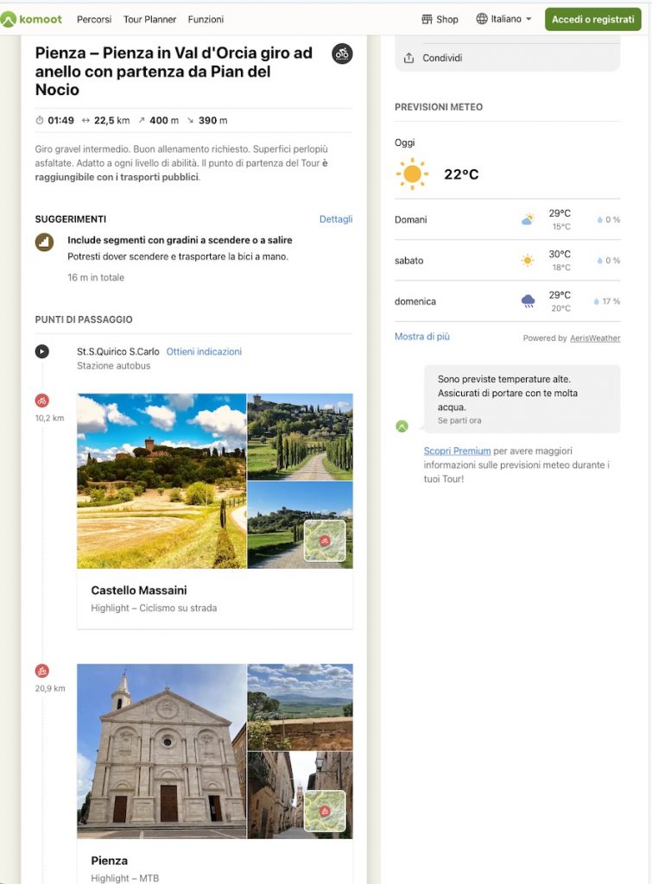This screenshot has width=652, height=884.
Task: Open Castello Massaini main photo
Action: pos(161,481)
